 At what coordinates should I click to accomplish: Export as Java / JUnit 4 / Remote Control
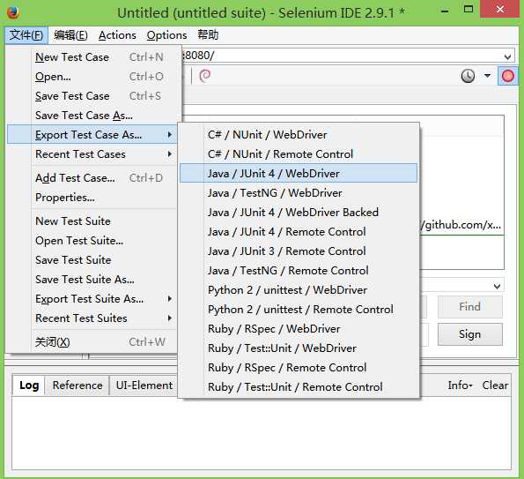(x=299, y=232)
